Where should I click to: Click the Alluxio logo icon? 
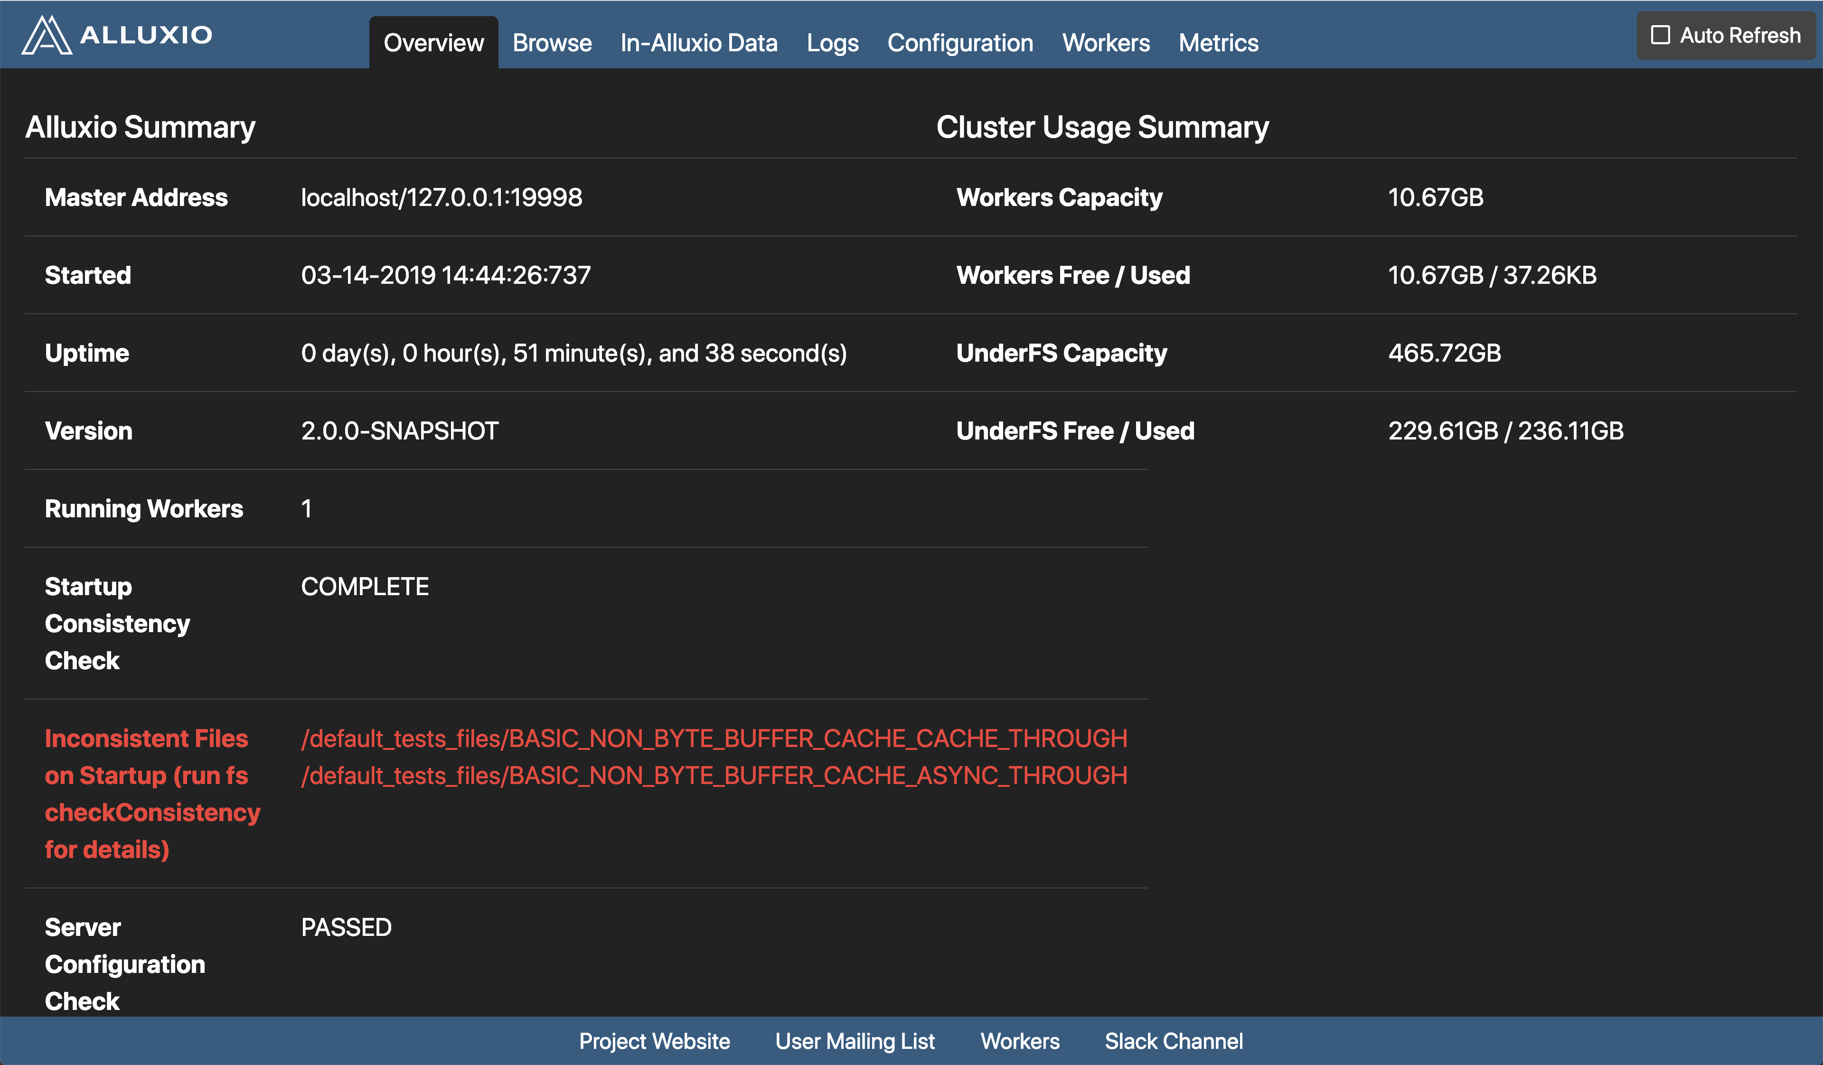47,35
